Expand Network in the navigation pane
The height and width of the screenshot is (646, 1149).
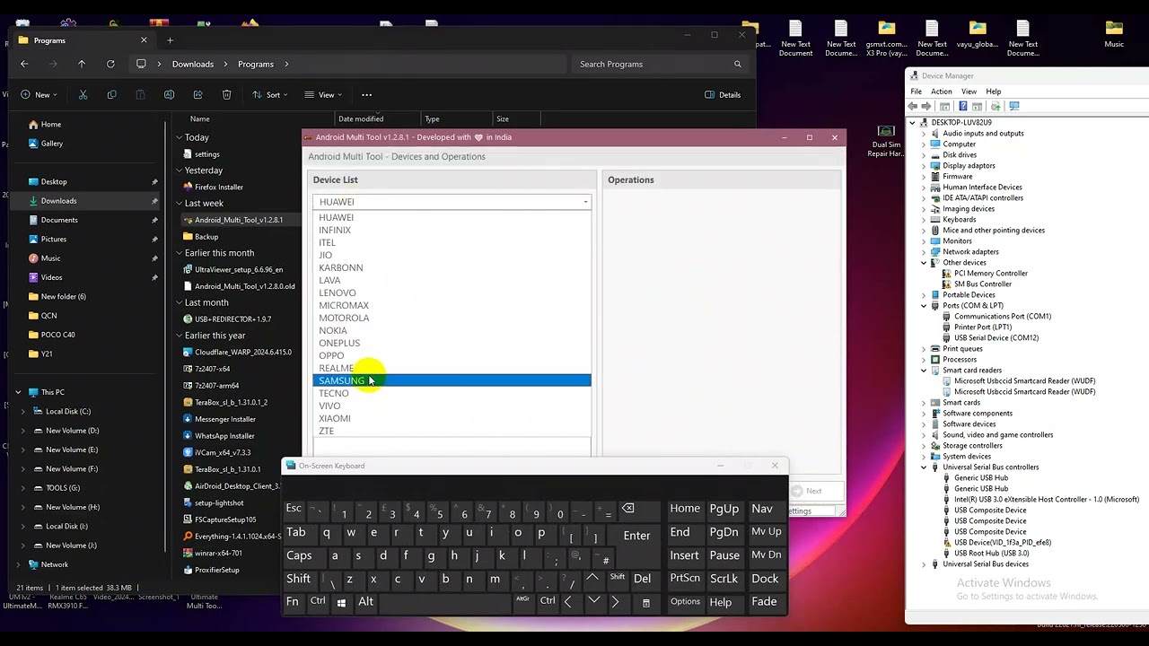[18, 564]
